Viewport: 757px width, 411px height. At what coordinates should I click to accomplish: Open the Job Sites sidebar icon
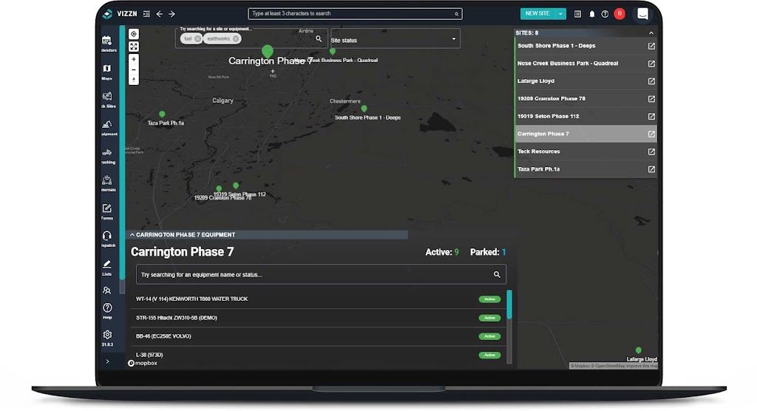click(x=107, y=96)
